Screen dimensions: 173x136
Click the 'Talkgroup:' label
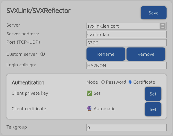coord(18,127)
